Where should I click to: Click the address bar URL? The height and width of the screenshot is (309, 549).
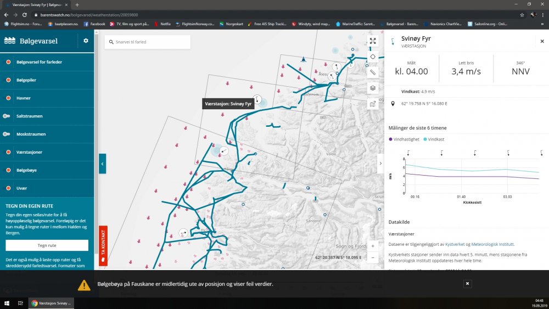89,15
